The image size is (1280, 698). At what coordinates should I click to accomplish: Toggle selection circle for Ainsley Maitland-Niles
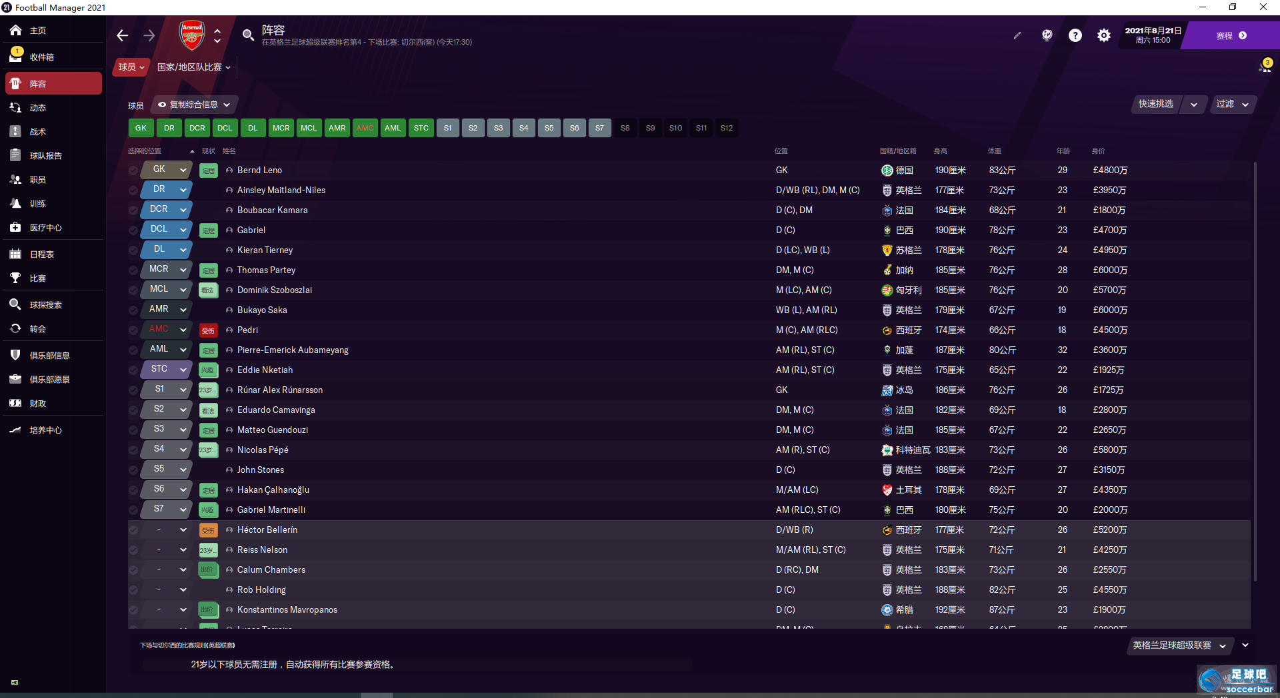[133, 190]
